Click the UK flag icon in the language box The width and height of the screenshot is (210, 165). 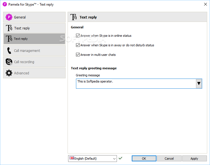tap(72, 158)
